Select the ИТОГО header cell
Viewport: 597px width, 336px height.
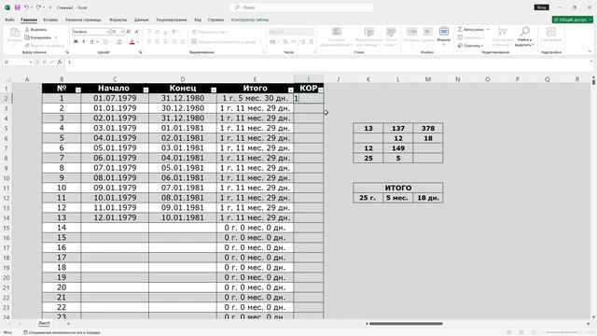tap(398, 188)
